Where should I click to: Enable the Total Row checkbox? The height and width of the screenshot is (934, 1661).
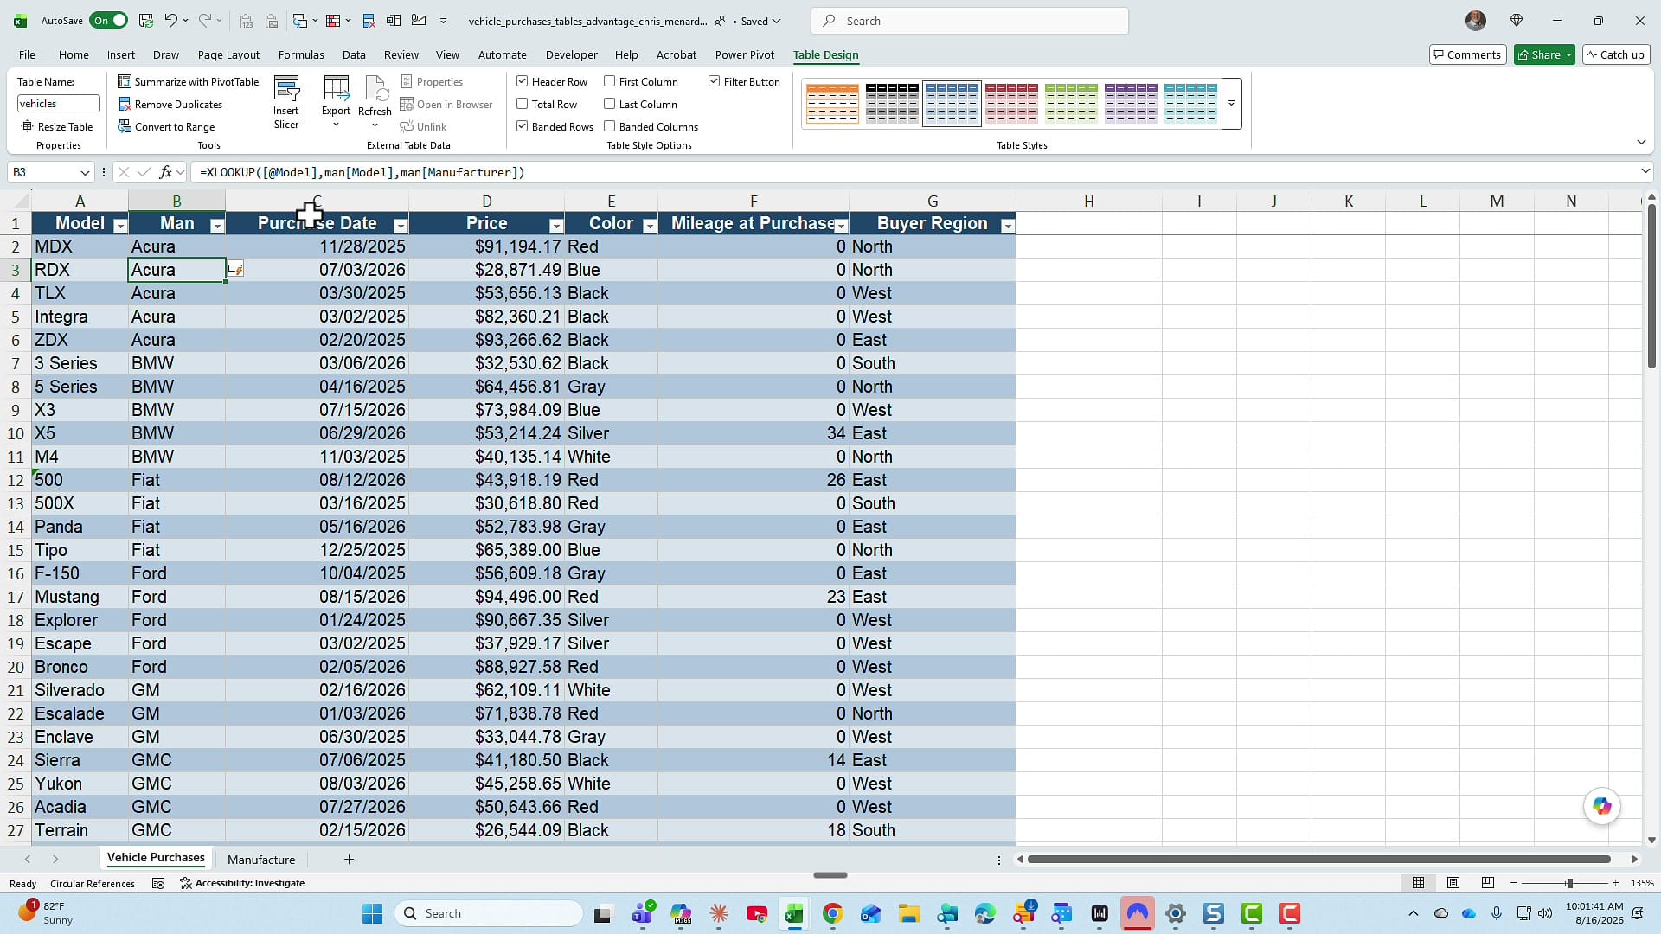[523, 104]
